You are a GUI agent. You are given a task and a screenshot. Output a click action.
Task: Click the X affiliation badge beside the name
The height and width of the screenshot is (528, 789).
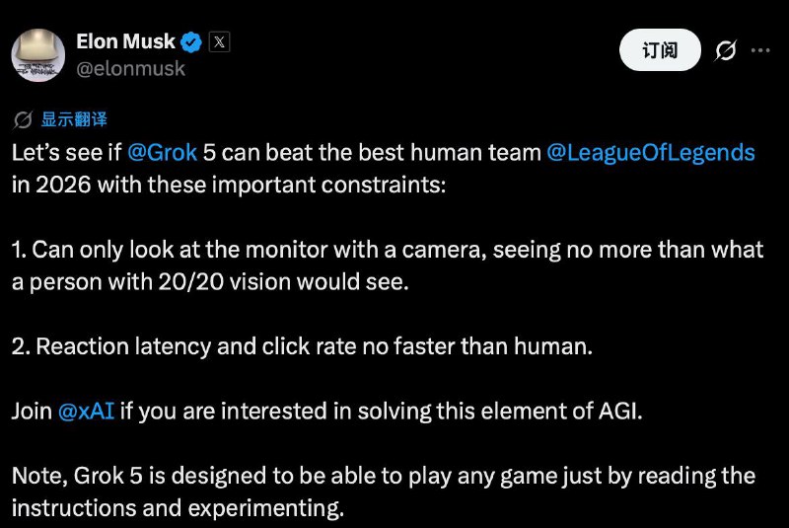pyautogui.click(x=219, y=42)
